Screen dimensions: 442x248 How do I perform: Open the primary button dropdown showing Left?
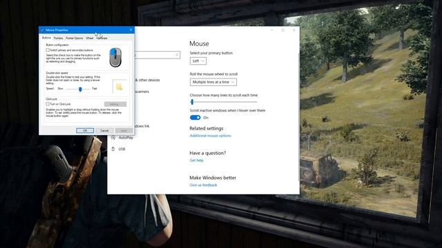click(x=198, y=61)
